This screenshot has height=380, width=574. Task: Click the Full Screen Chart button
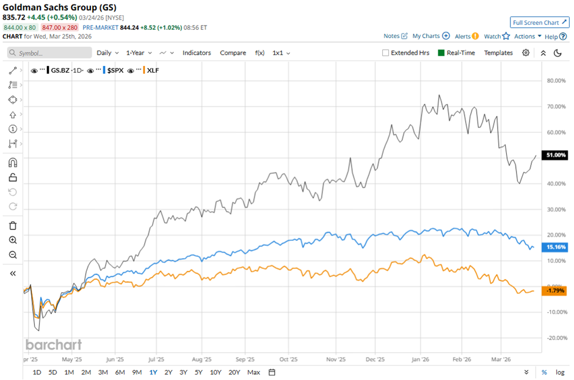(540, 23)
